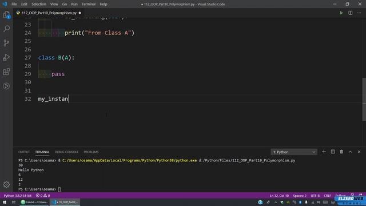Image resolution: width=366 pixels, height=206 pixels.
Task: Click the unsaved dot on the editor tab
Action: pos(80,13)
